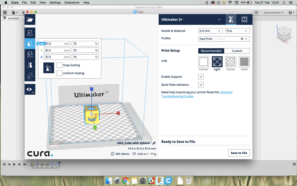
Task: Open the Cura open-file folder icon
Action: pyautogui.click(x=30, y=19)
